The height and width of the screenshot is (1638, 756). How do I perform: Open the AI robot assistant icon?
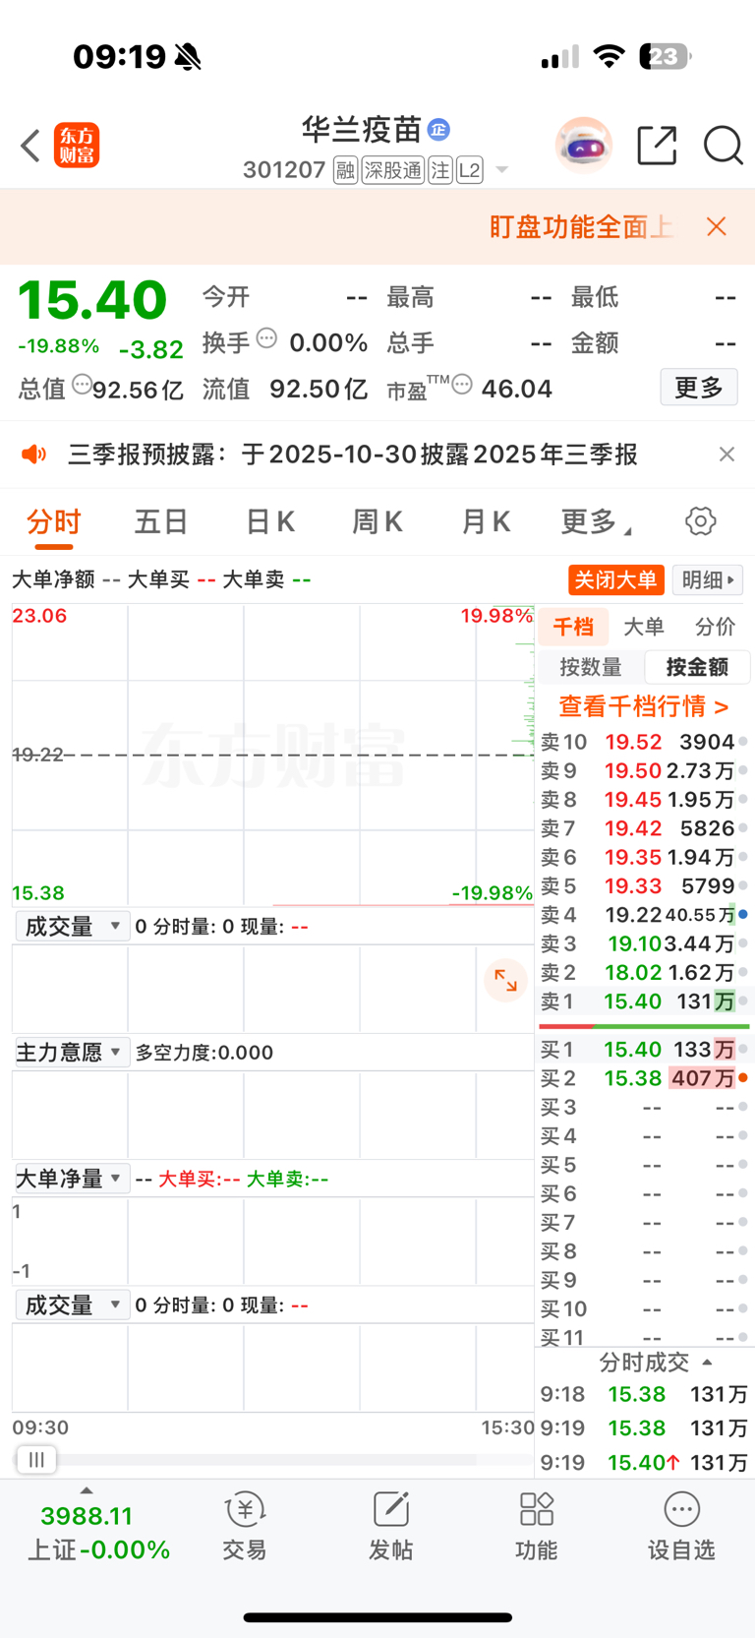(x=584, y=146)
